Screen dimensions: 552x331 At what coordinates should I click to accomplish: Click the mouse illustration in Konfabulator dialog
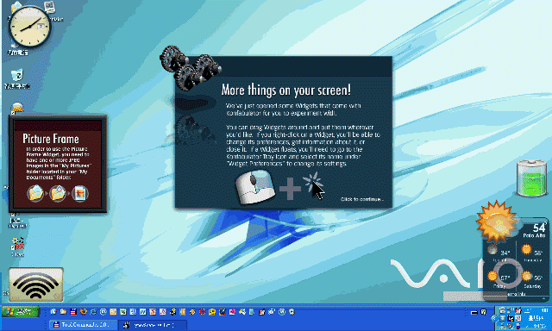[x=255, y=187]
